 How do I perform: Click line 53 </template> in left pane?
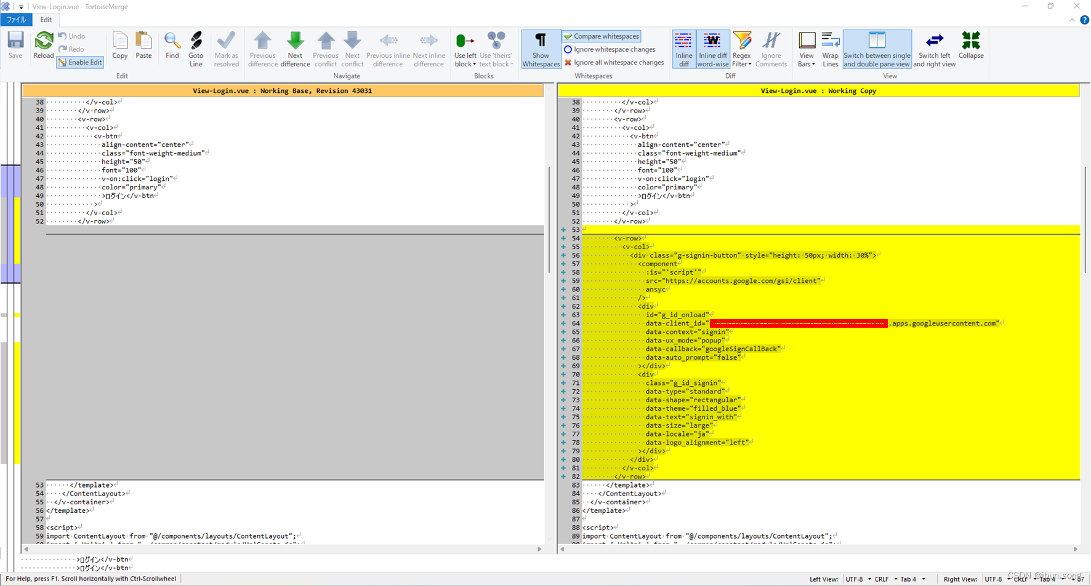pyautogui.click(x=94, y=485)
